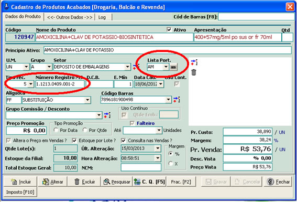Click the Frac. [F2] button
The width and height of the screenshot is (297, 202).
tap(181, 182)
